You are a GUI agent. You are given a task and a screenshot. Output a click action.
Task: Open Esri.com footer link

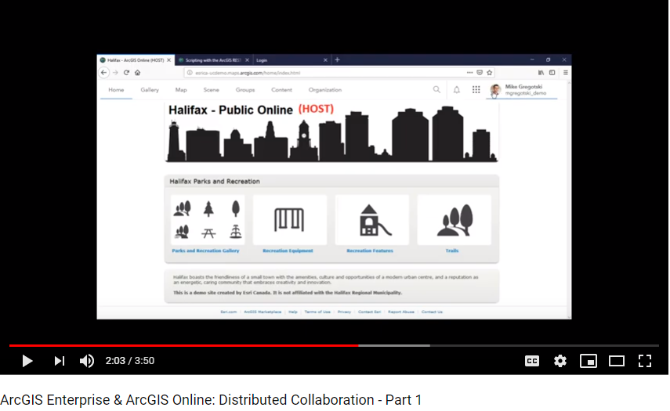coord(229,312)
